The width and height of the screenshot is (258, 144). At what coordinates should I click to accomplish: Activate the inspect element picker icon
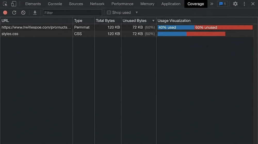(5, 4)
